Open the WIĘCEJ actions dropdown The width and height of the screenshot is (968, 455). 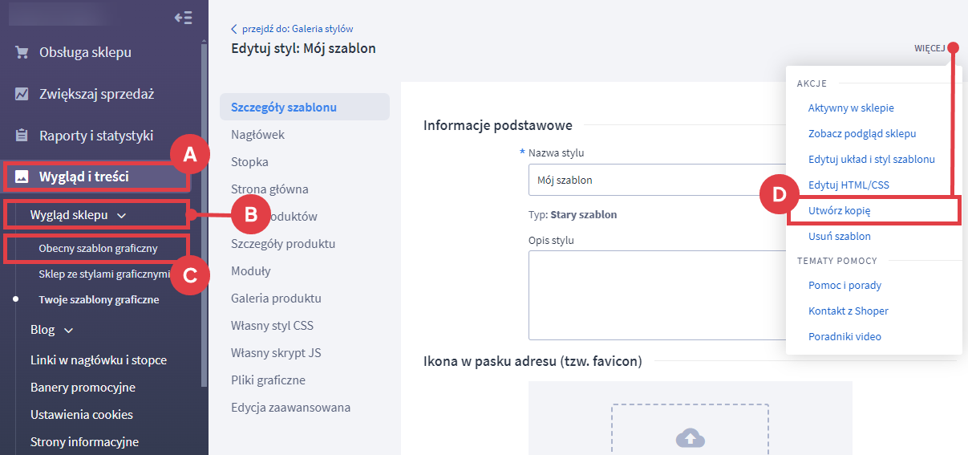929,48
